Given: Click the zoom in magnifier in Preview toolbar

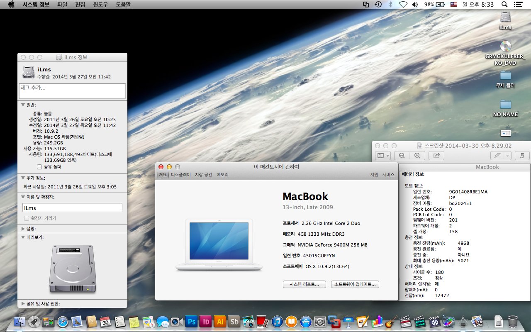Looking at the screenshot, I should [417, 156].
